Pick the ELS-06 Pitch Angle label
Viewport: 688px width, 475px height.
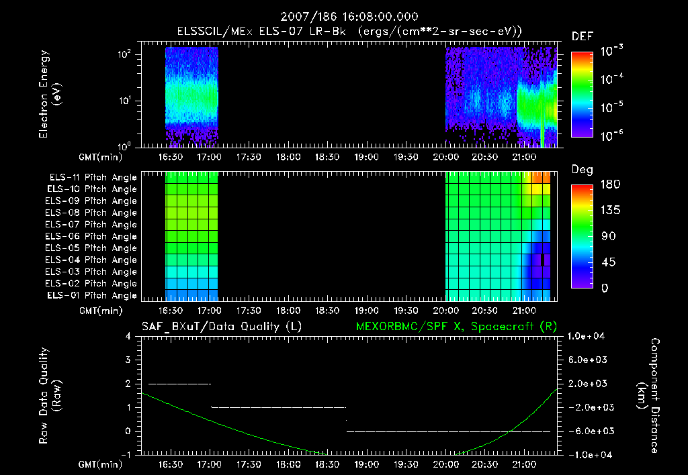coord(91,236)
